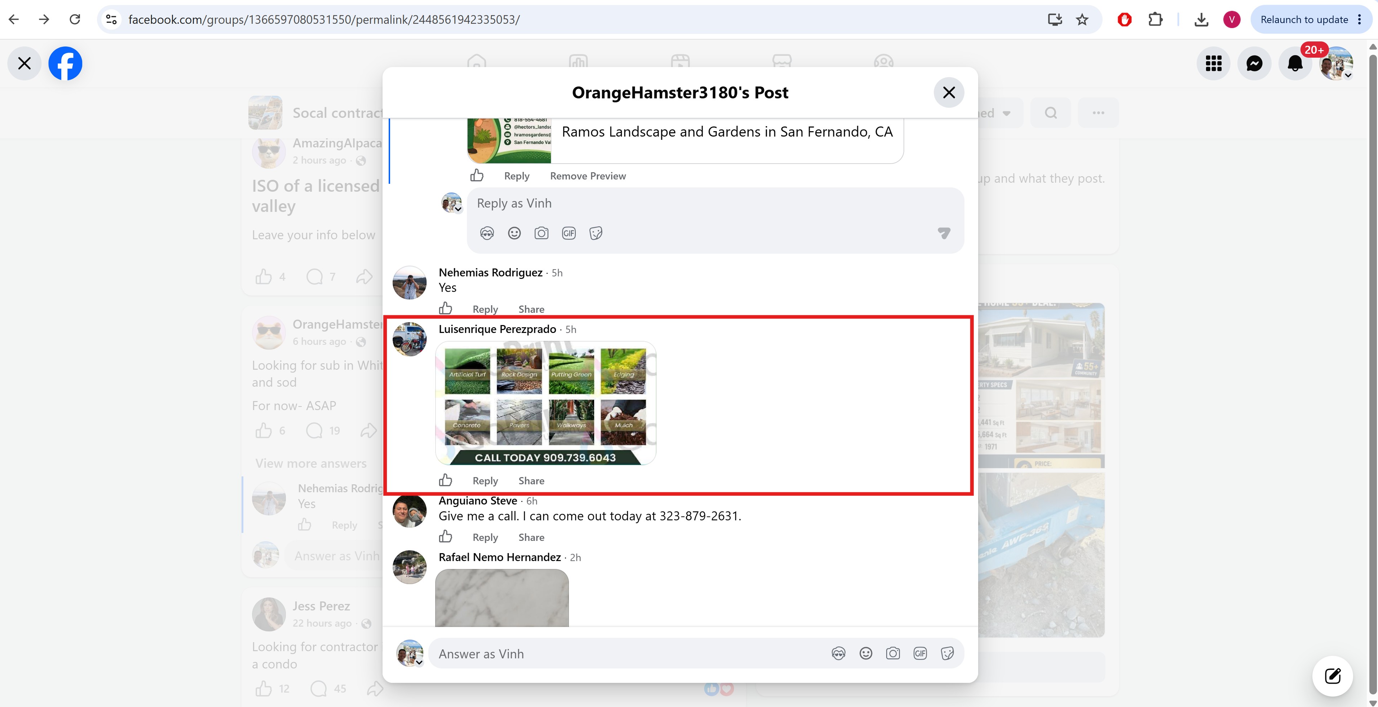This screenshot has height=707, width=1378.
Task: Open the Chrome three-dot menu
Action: tap(1359, 20)
